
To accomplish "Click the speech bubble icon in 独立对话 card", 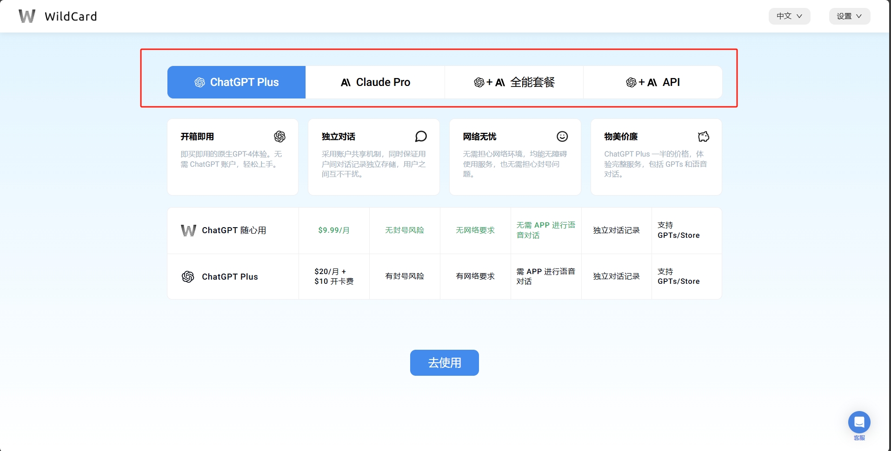I will click(x=421, y=136).
